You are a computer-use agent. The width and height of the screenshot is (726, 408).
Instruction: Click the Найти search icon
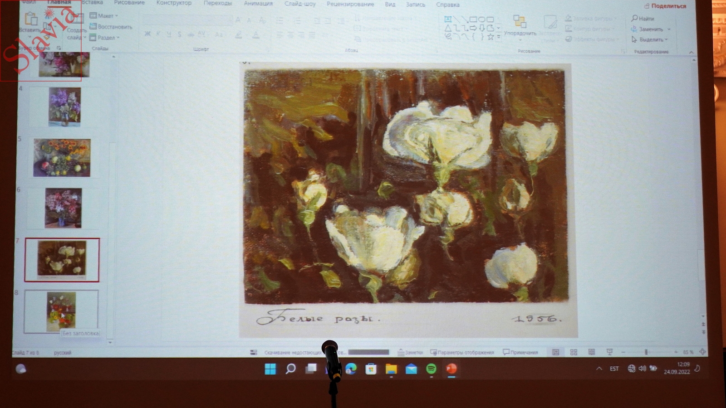click(x=635, y=18)
